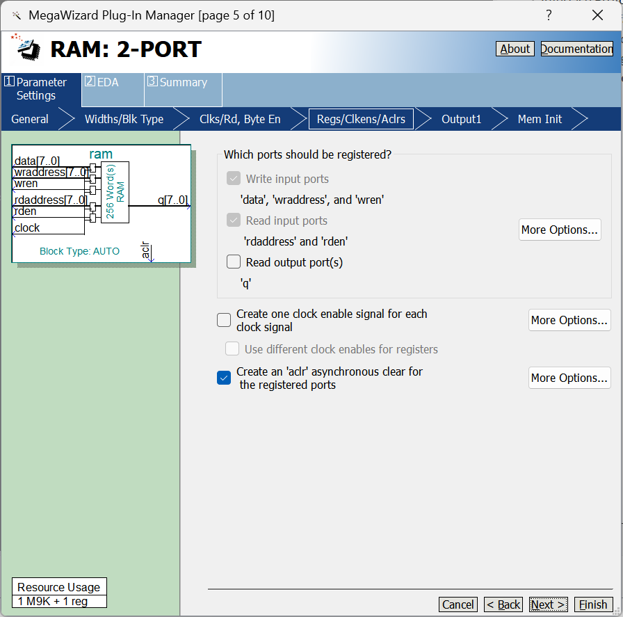Enable one clock enable signal per clock
623x617 pixels.
click(x=224, y=320)
